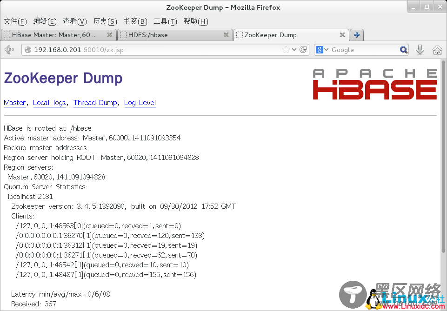Click the vertical page scrollbar
The width and height of the screenshot is (447, 311).
tap(443, 156)
